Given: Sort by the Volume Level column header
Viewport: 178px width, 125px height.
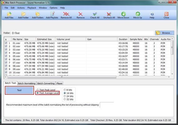Looking at the screenshot, I should click(71, 39).
